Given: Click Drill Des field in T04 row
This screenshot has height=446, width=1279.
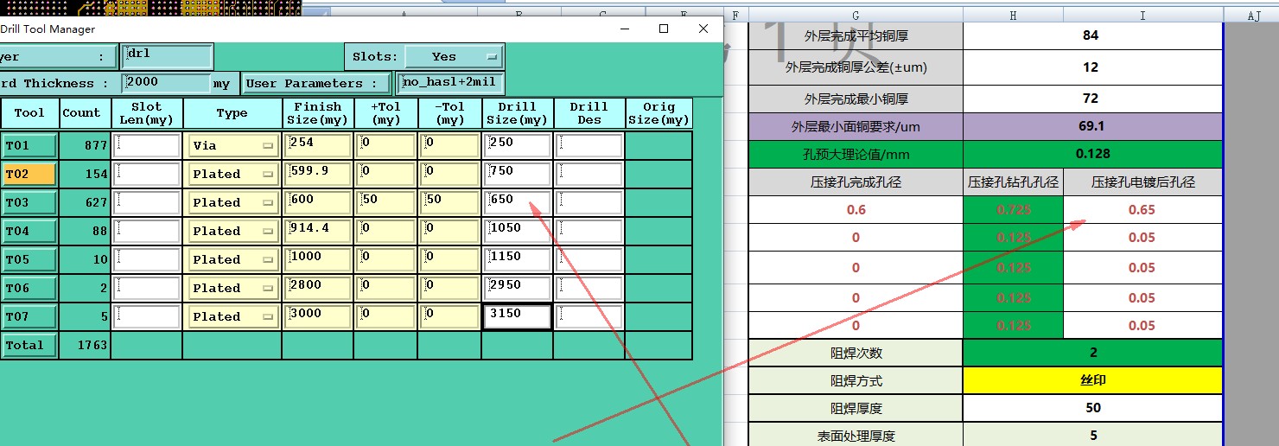Looking at the screenshot, I should [x=589, y=231].
